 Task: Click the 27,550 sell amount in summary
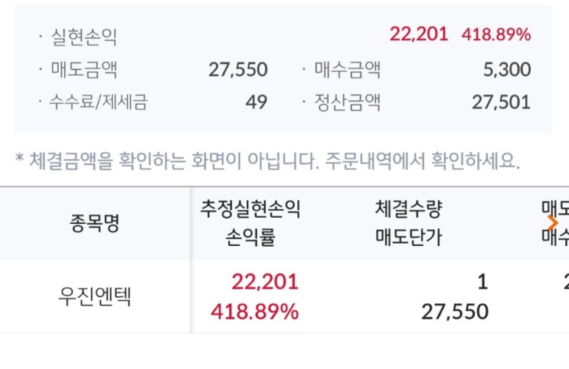238,70
